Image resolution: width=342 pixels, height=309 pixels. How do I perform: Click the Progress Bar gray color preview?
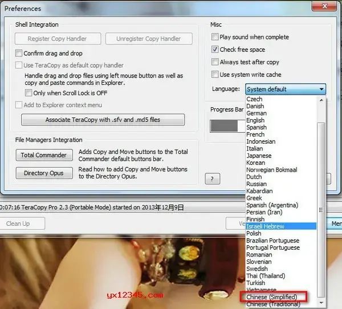click(x=224, y=126)
